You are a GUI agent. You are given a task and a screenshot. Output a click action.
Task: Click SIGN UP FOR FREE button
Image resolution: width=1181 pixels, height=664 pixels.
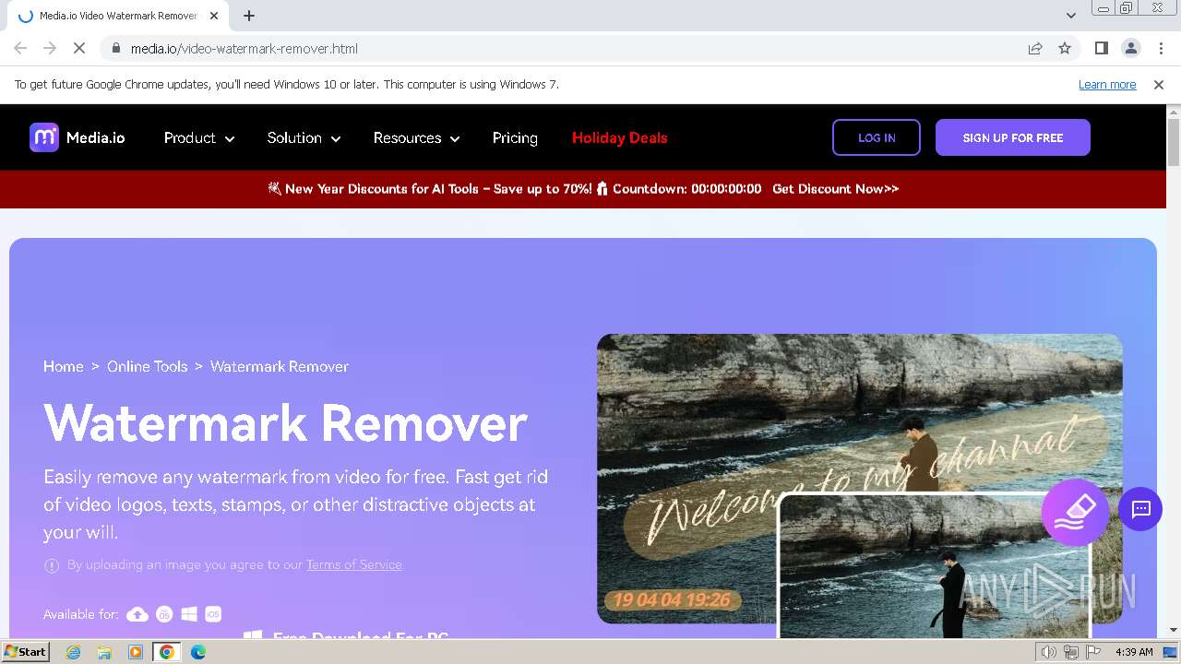point(1013,137)
